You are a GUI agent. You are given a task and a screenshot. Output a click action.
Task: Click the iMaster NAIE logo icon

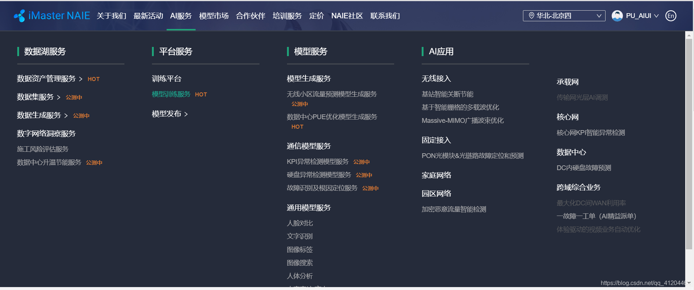coord(19,16)
